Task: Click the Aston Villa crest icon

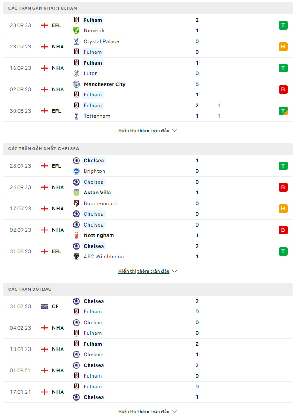Action: (76, 193)
